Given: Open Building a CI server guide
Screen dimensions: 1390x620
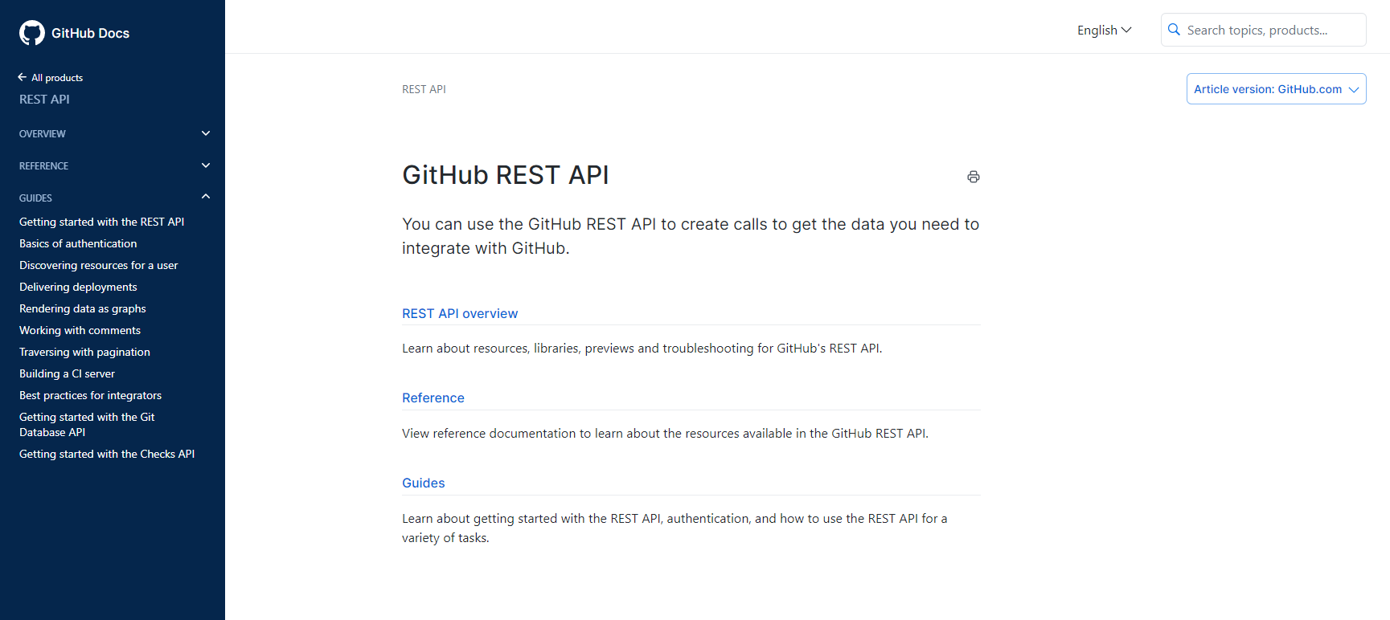Looking at the screenshot, I should (67, 373).
